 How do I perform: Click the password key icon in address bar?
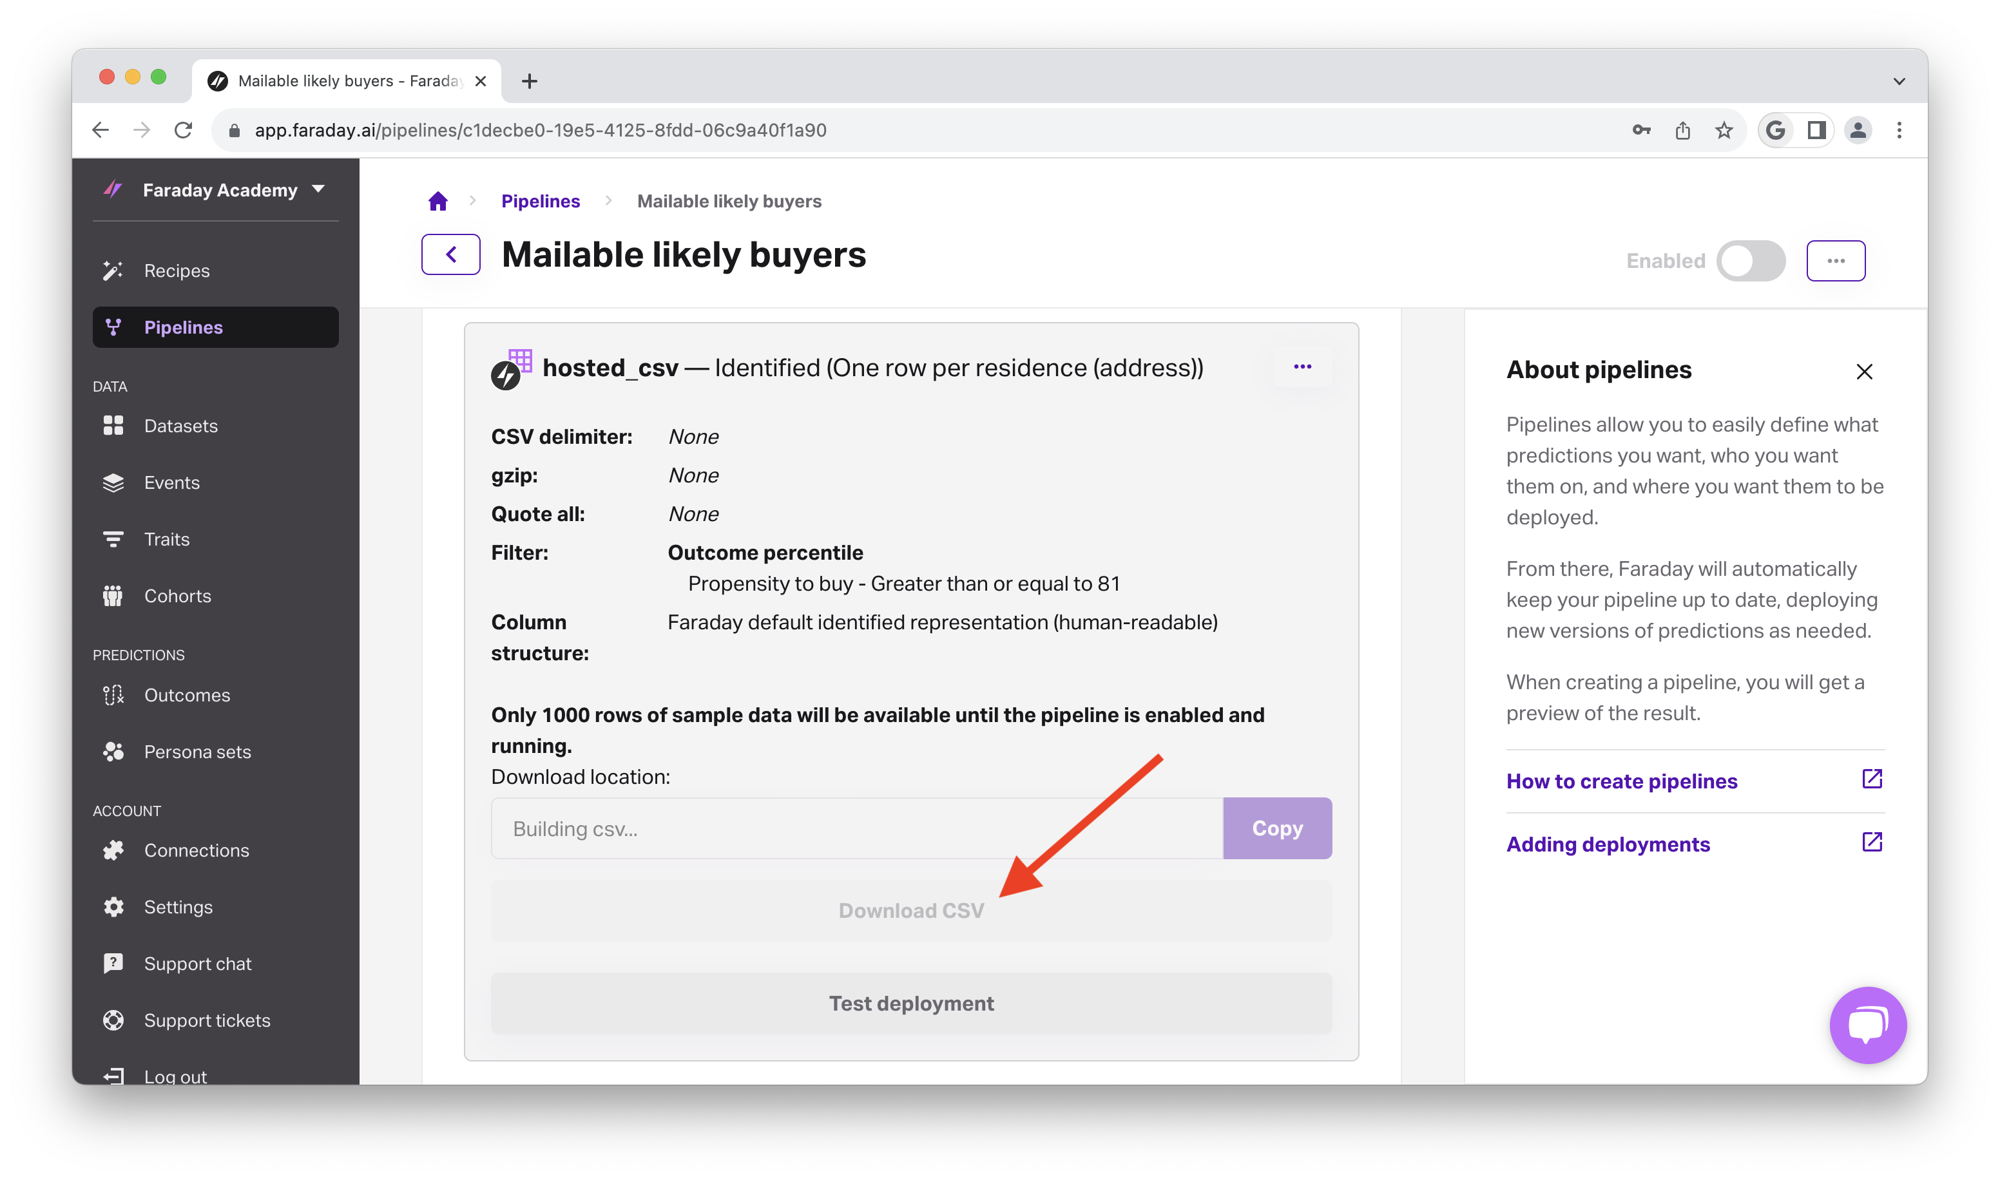[1641, 130]
